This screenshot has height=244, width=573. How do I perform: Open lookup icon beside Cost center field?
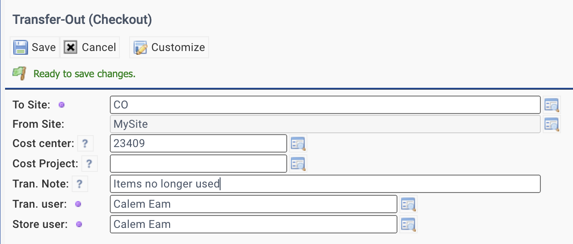coord(298,144)
